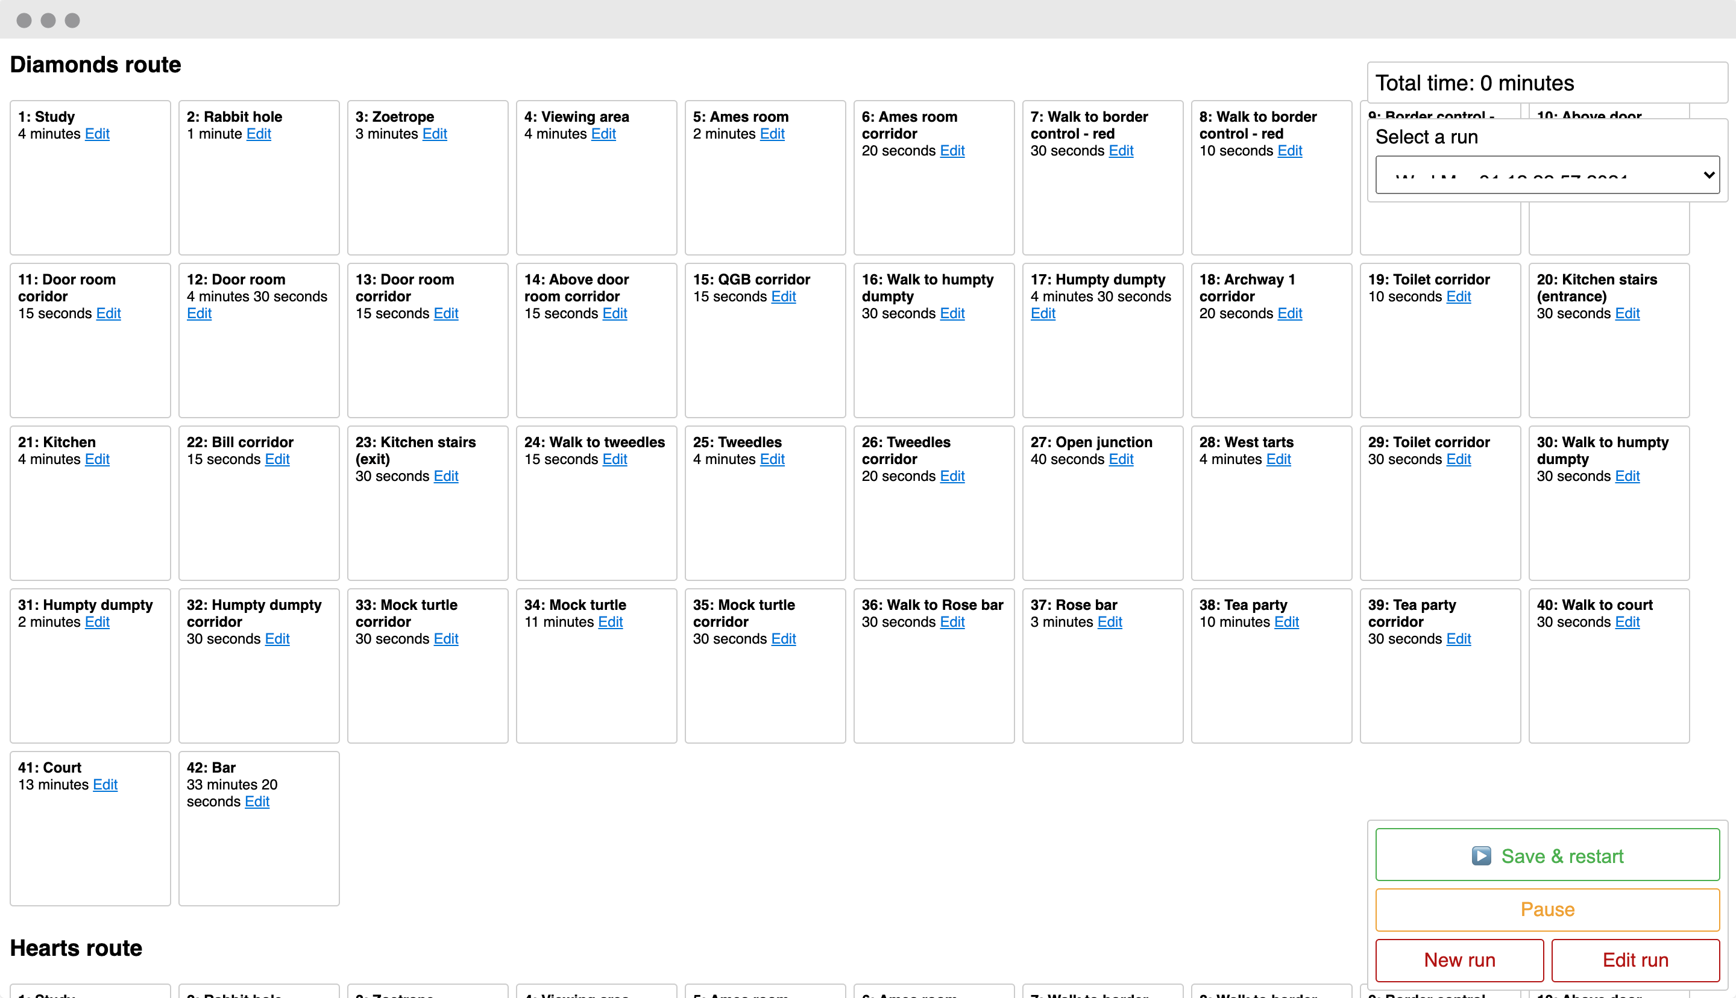The image size is (1736, 998).
Task: Click the '11 minutes' Mock turtle time
Action: [559, 622]
